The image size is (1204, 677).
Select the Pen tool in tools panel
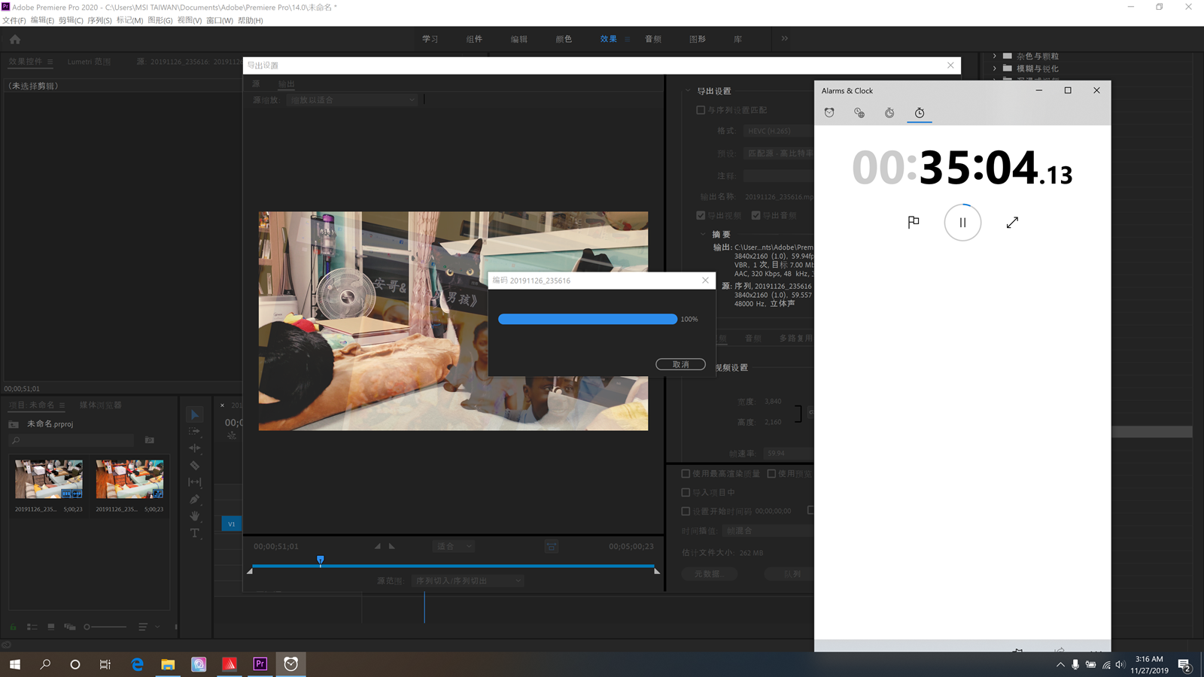tap(195, 499)
